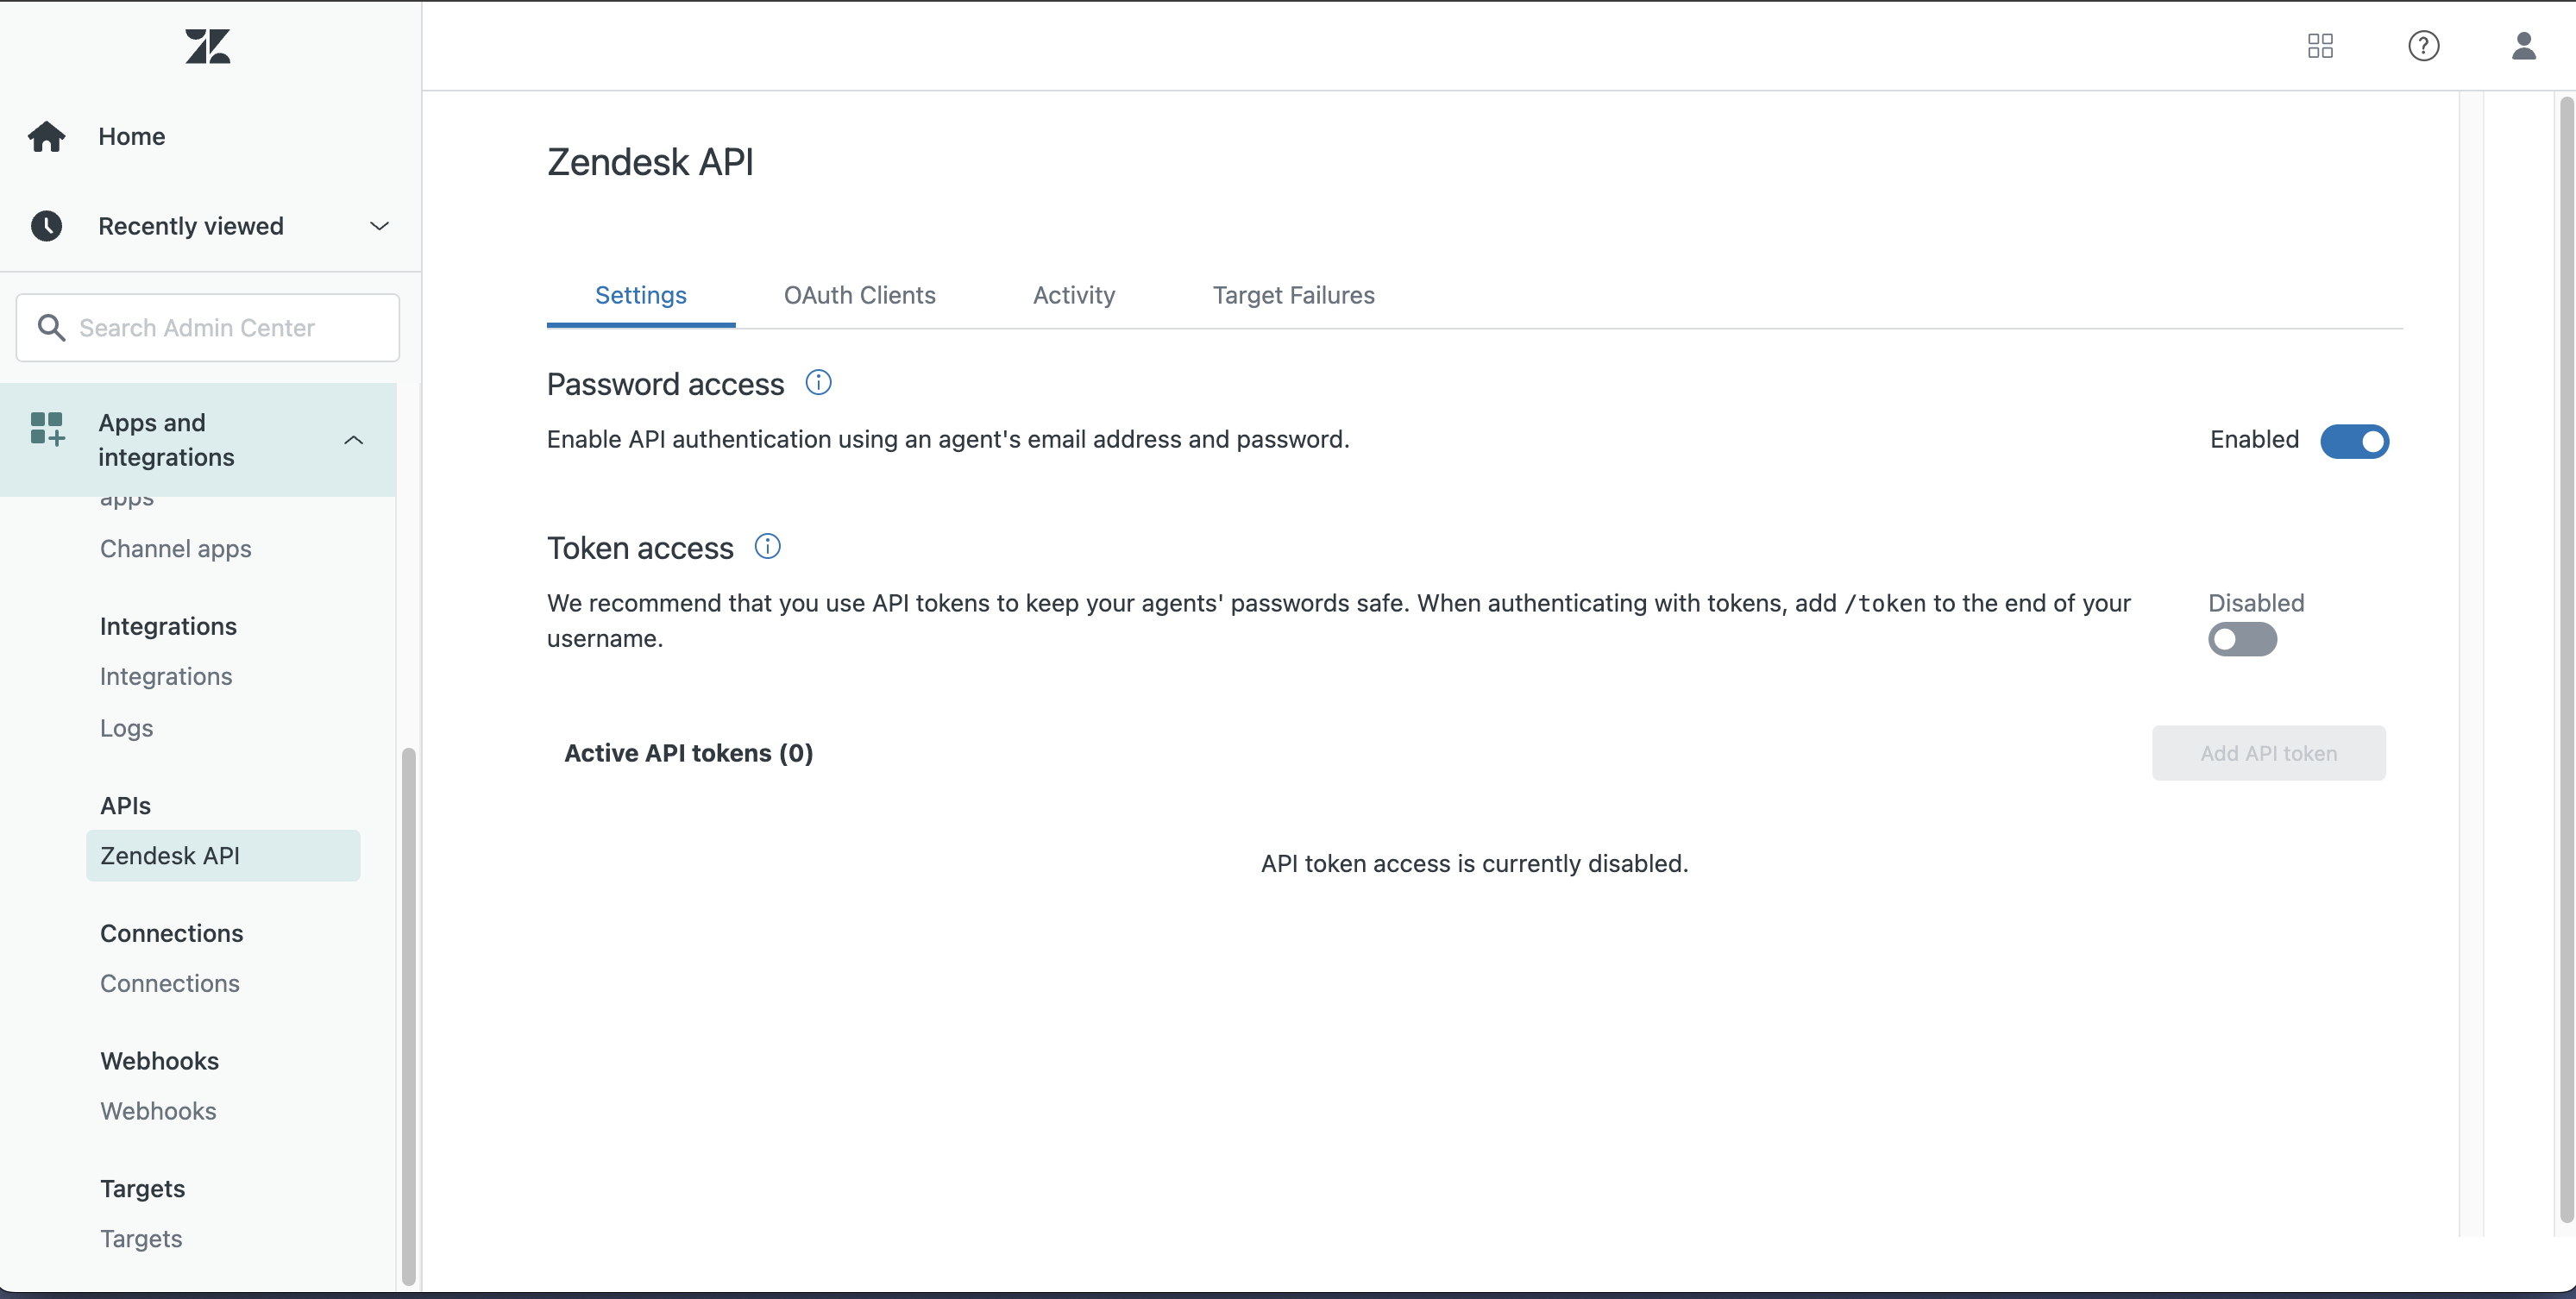Click the main page vertical scrollbar

[x=2566, y=660]
